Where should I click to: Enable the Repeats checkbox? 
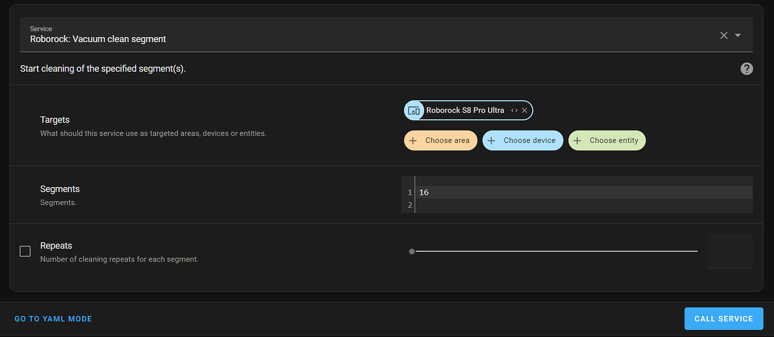click(x=25, y=251)
